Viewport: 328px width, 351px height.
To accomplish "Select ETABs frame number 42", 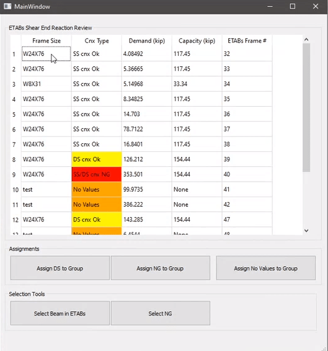I will coord(247,205).
